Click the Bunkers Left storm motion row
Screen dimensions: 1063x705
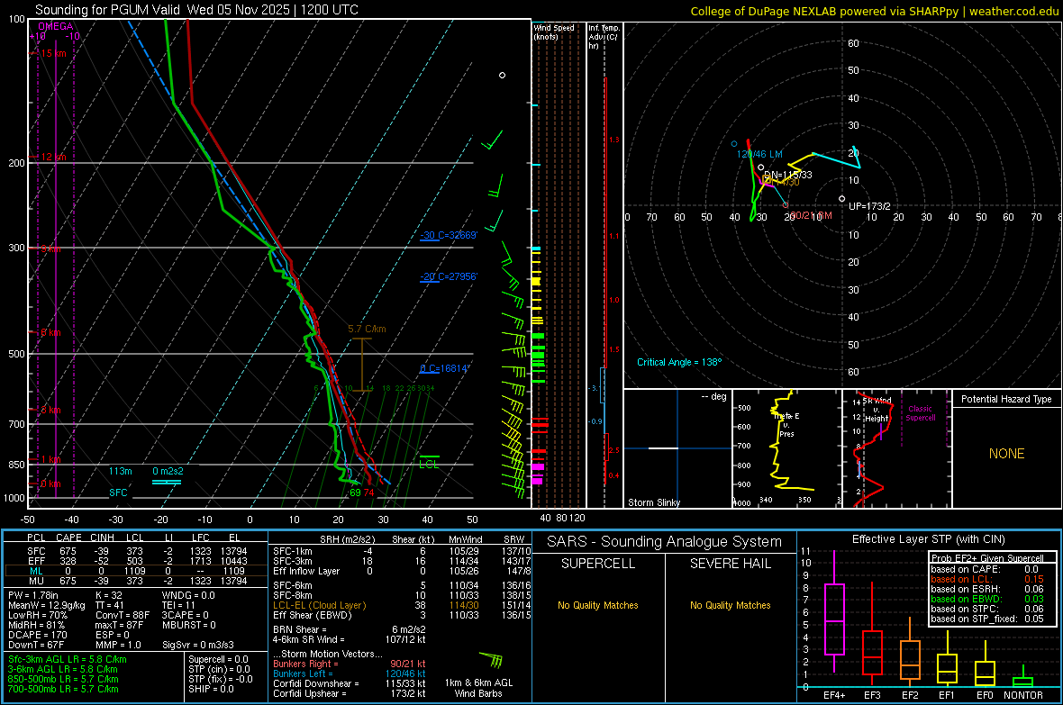(x=350, y=673)
